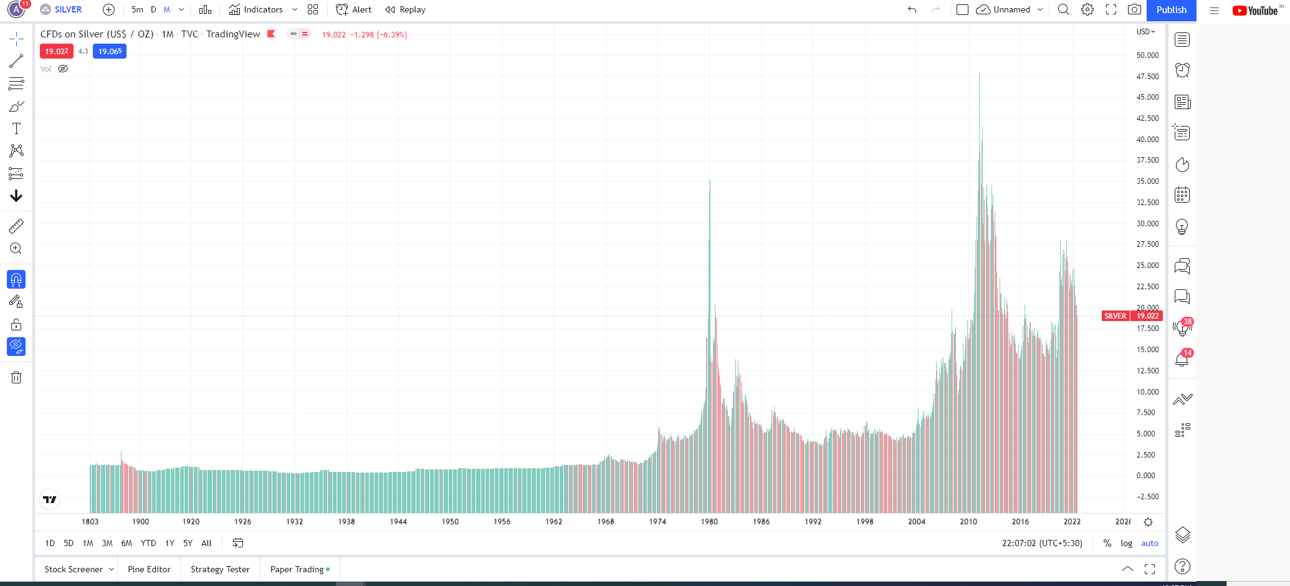The height and width of the screenshot is (586, 1290).
Task: Toggle magnet mode for drawings
Action: 16,279
